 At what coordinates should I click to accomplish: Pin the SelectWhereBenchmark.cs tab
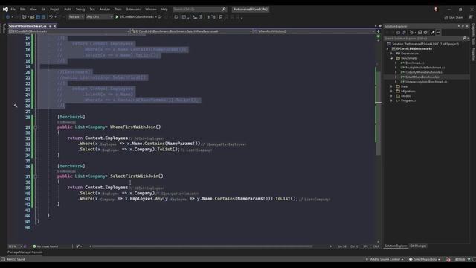click(x=50, y=26)
